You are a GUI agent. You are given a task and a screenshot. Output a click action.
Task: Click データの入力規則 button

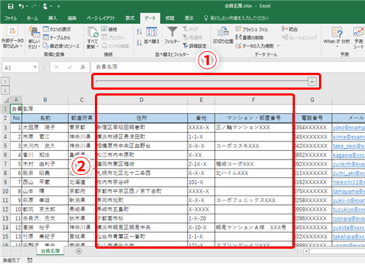point(255,46)
